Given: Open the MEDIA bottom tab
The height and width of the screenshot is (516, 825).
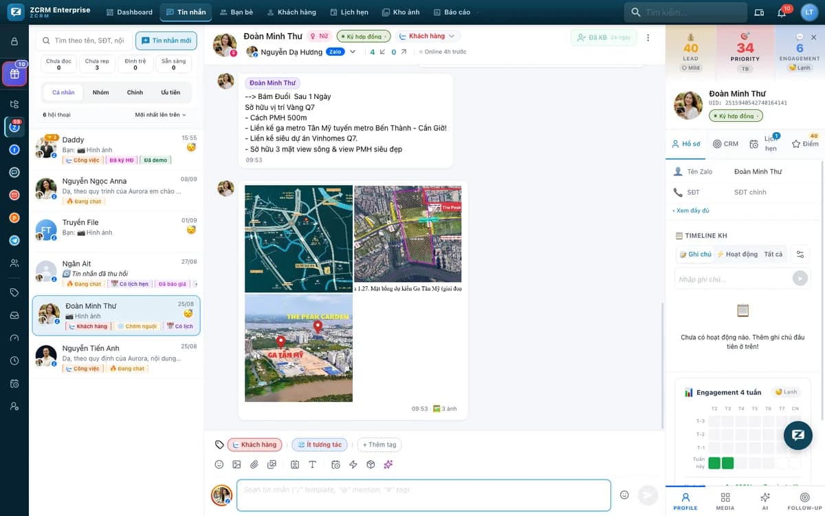Looking at the screenshot, I should click(x=725, y=501).
